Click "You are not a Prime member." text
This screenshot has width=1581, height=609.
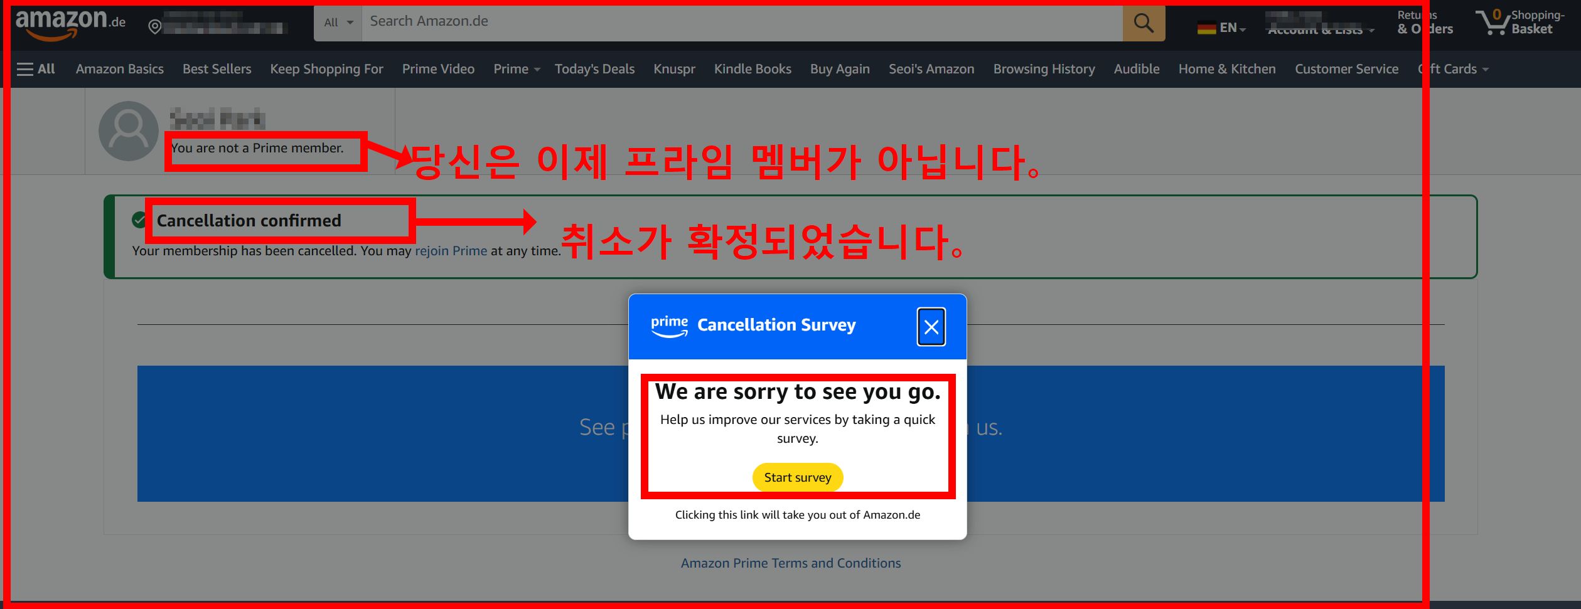coord(257,148)
